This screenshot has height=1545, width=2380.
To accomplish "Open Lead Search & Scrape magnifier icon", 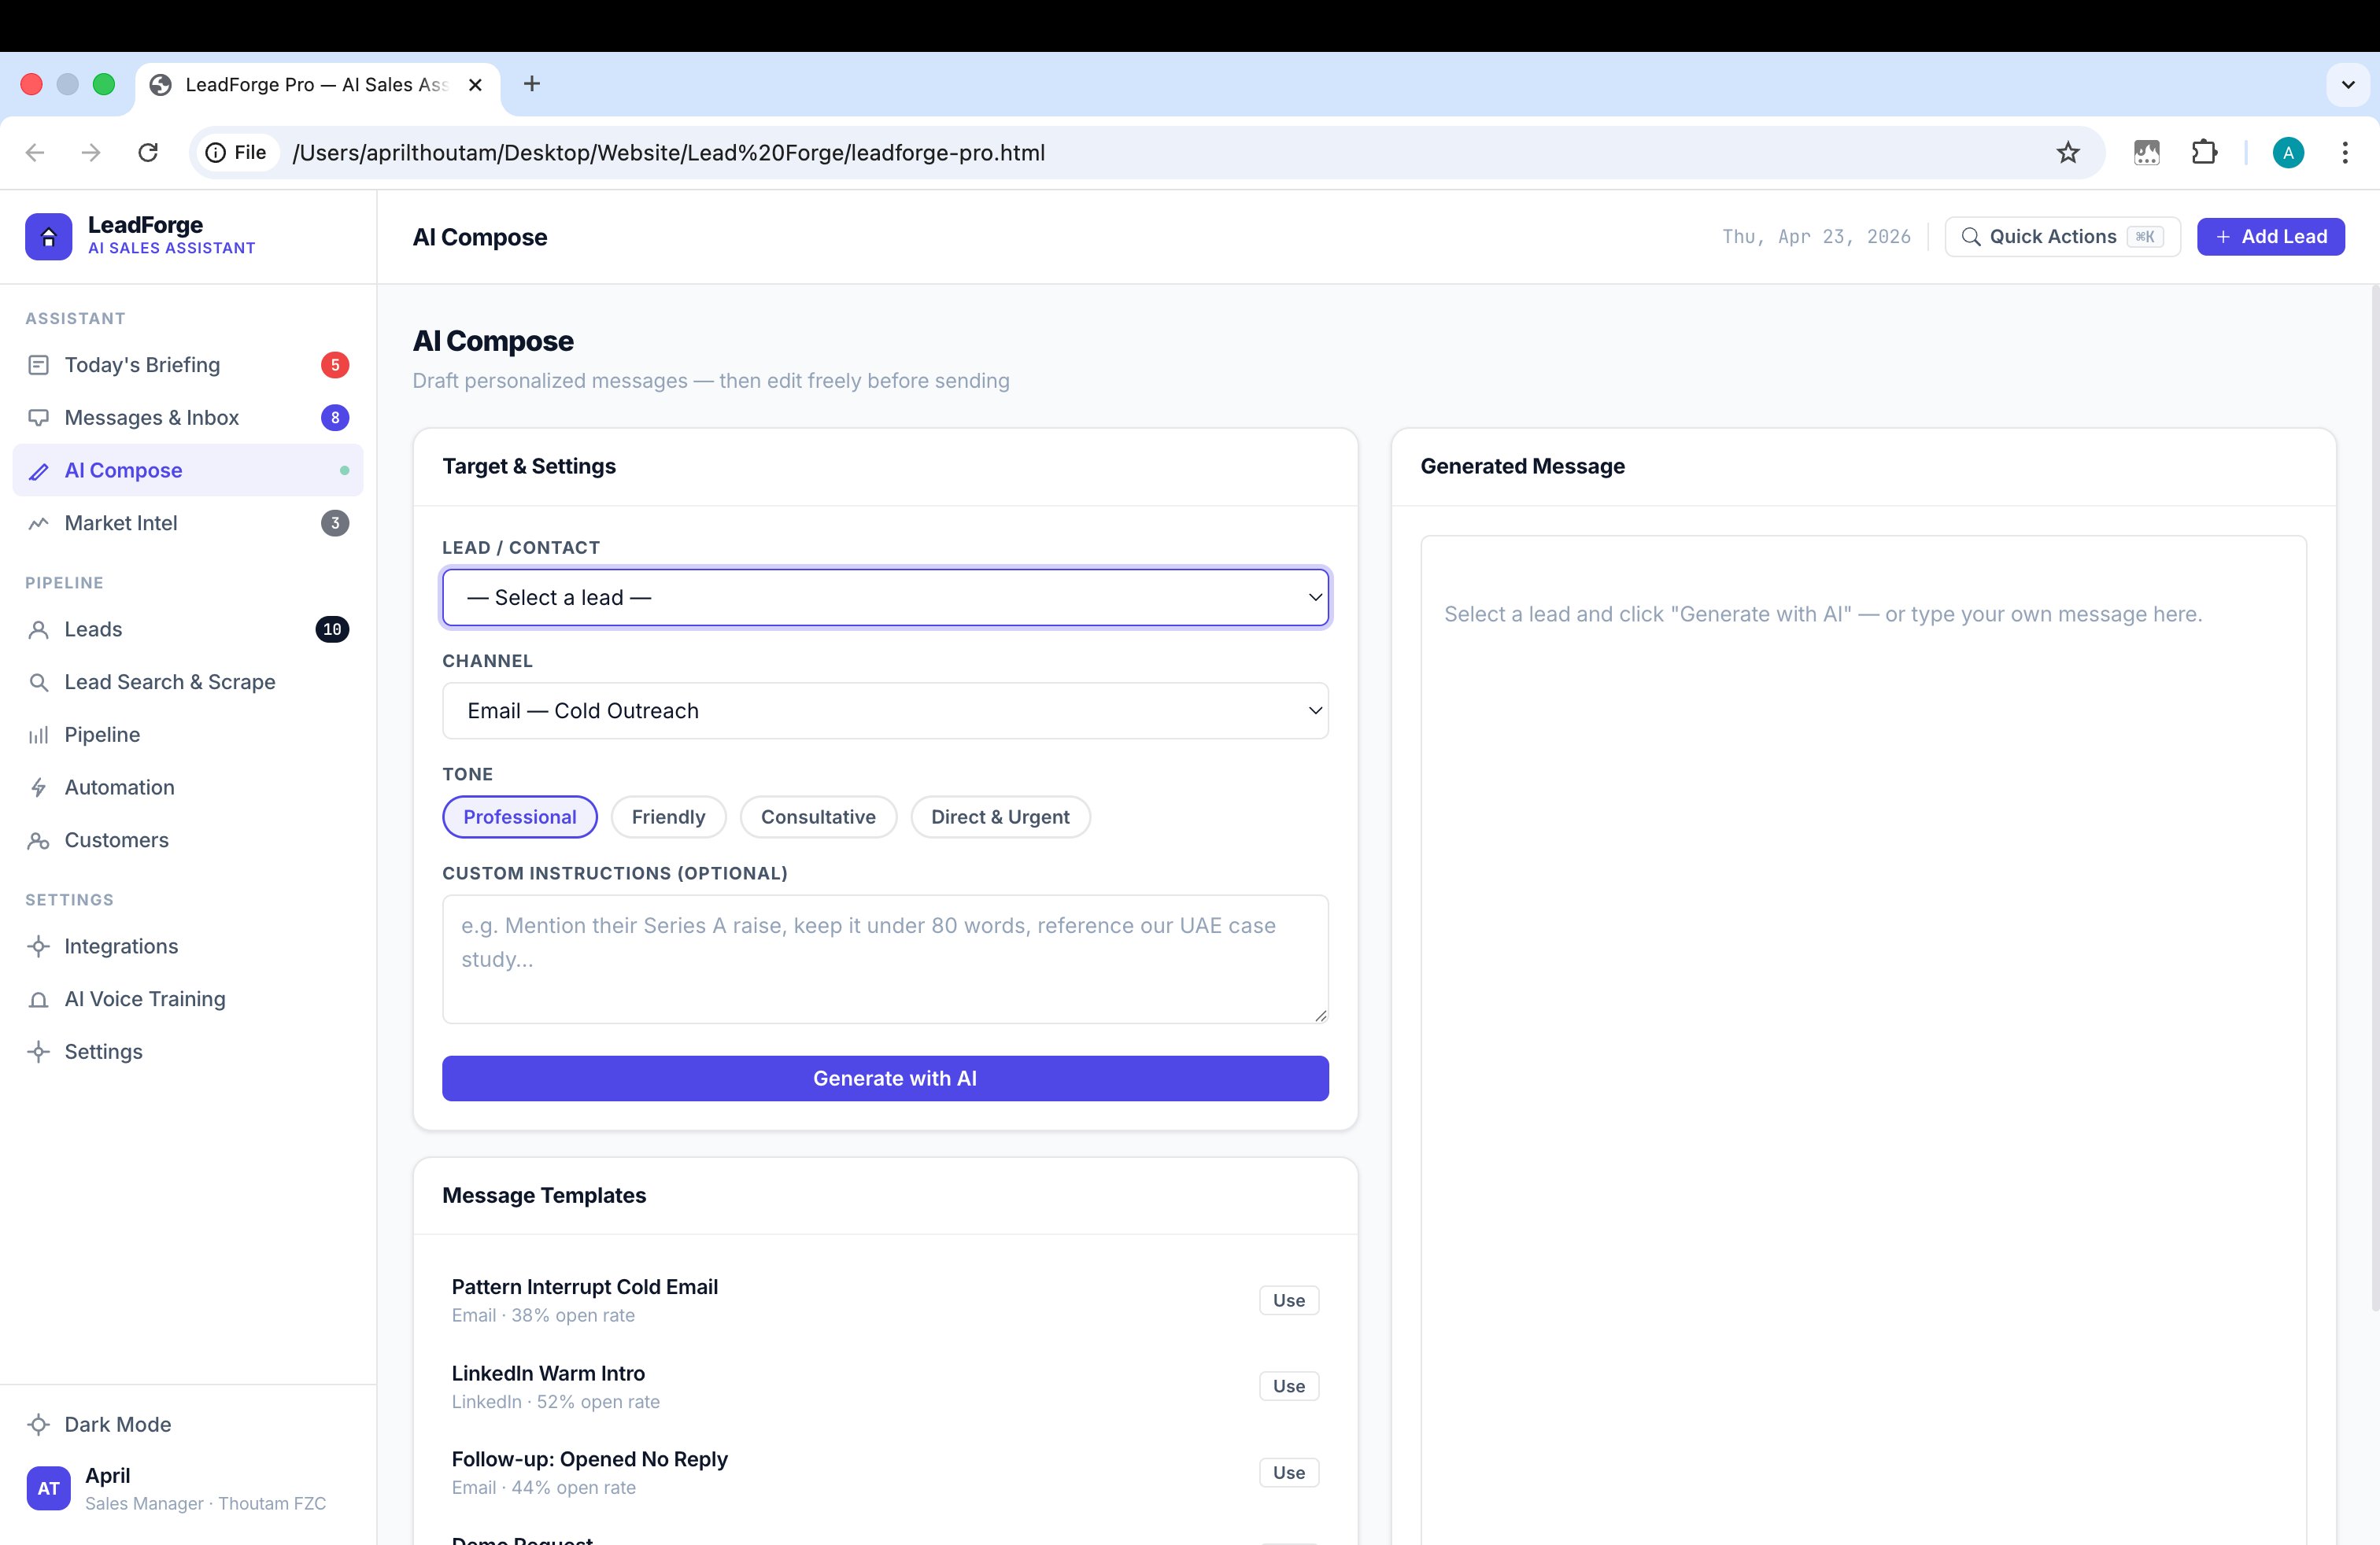I will pyautogui.click(x=38, y=683).
